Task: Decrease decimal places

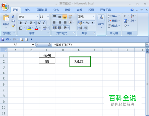Action: 85,28
